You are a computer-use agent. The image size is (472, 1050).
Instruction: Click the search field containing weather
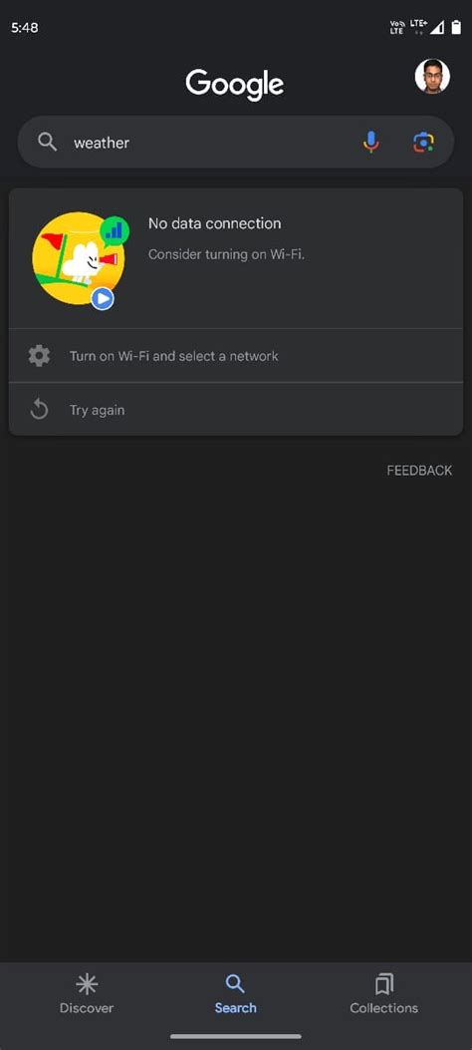pyautogui.click(x=236, y=142)
